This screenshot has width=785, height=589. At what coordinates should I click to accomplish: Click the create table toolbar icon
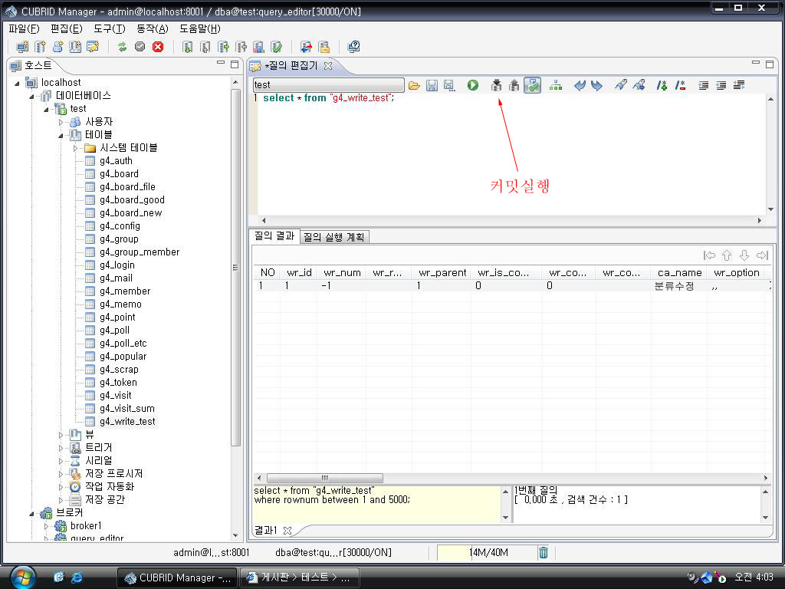click(x=75, y=47)
